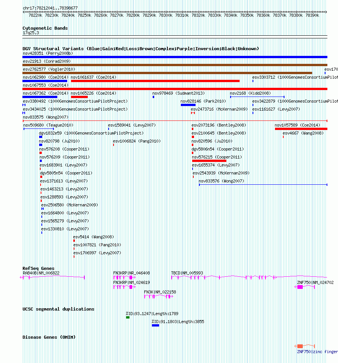The height and width of the screenshot is (363, 338).
Task: Click the blue 91.1803% segmental duplication block
Action: click(x=155, y=325)
